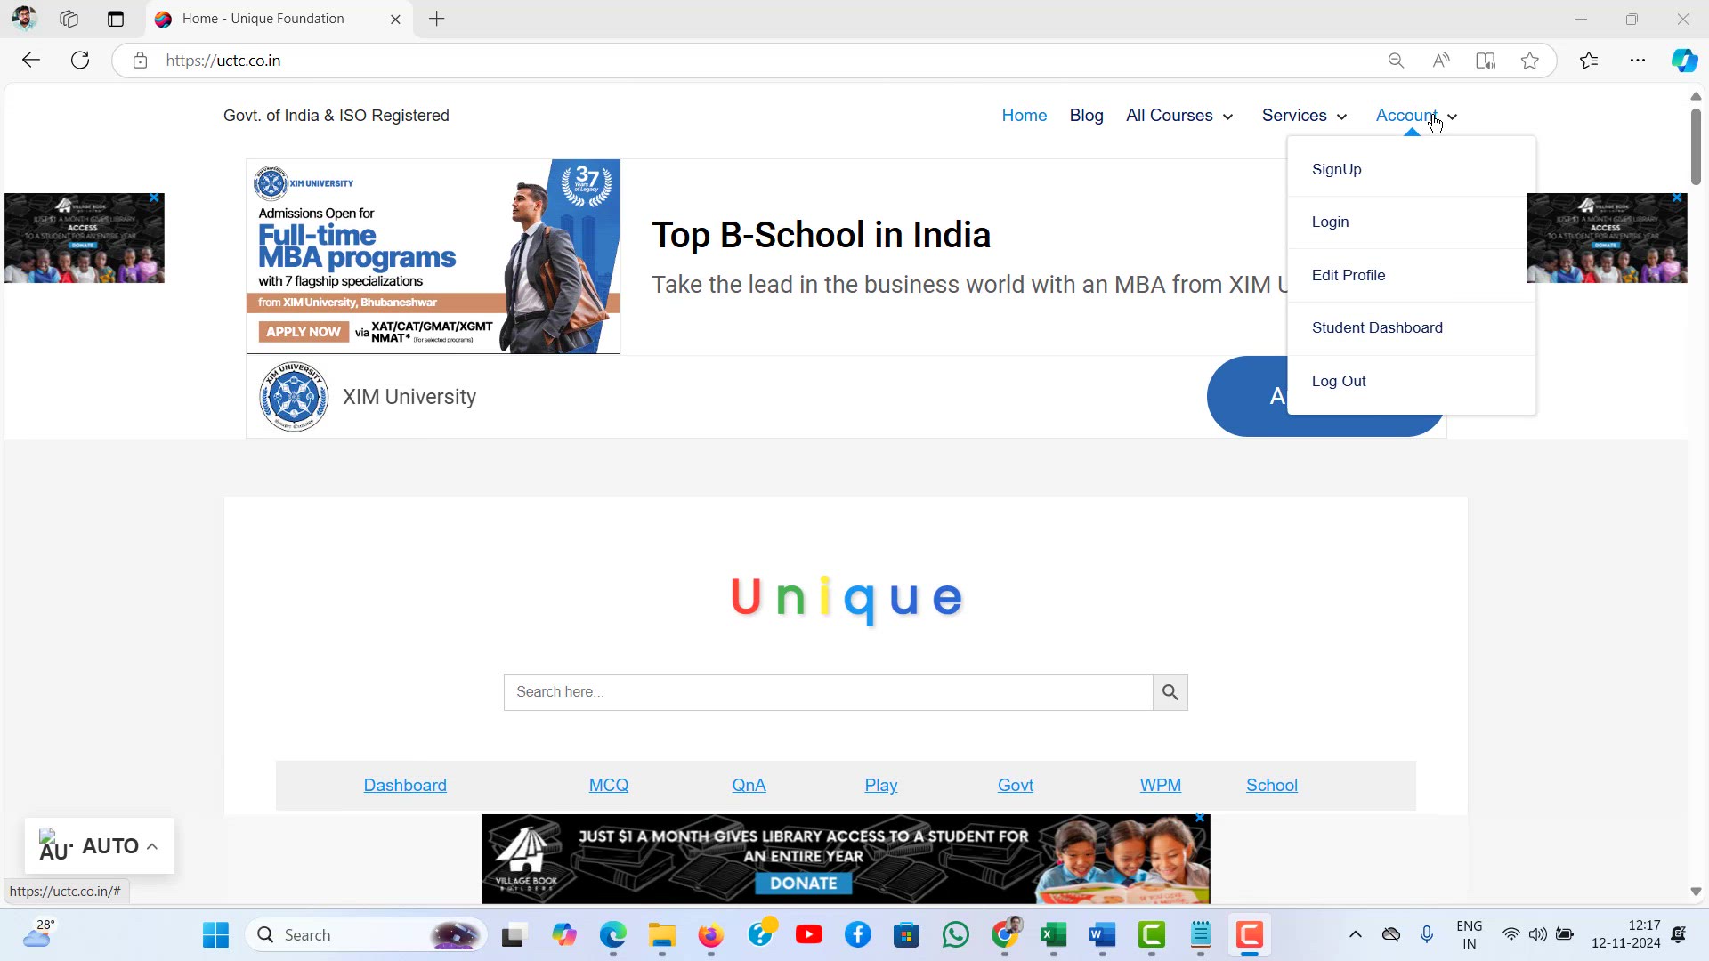Screen dimensions: 1709x961
Task: Click the DONATE button in banner
Action: 804,884
